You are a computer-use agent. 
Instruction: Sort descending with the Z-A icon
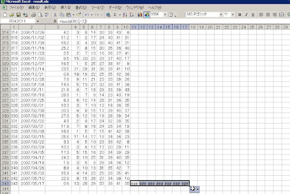[132, 14]
